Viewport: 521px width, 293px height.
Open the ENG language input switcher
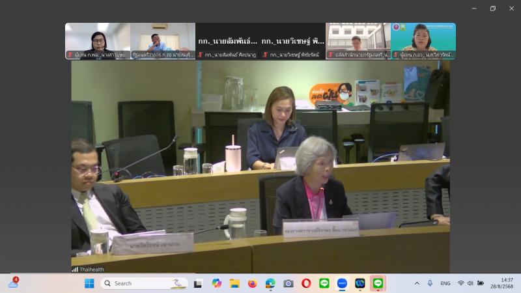click(x=445, y=283)
